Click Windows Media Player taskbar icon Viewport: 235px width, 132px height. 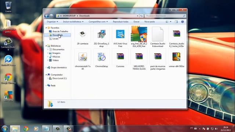(36, 129)
